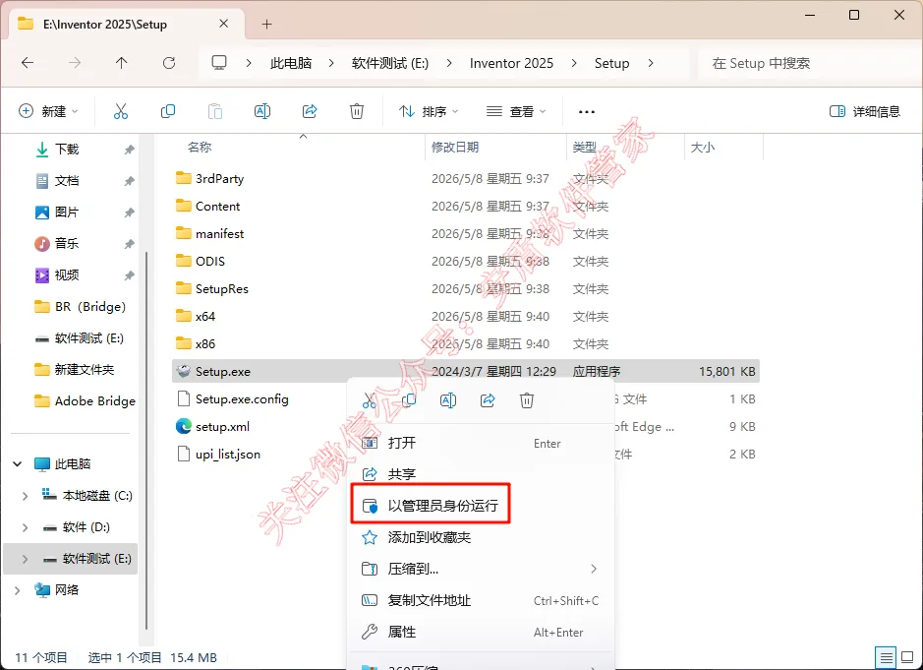
Task: Expand the chevron after Setup in the address bar
Action: tap(651, 63)
